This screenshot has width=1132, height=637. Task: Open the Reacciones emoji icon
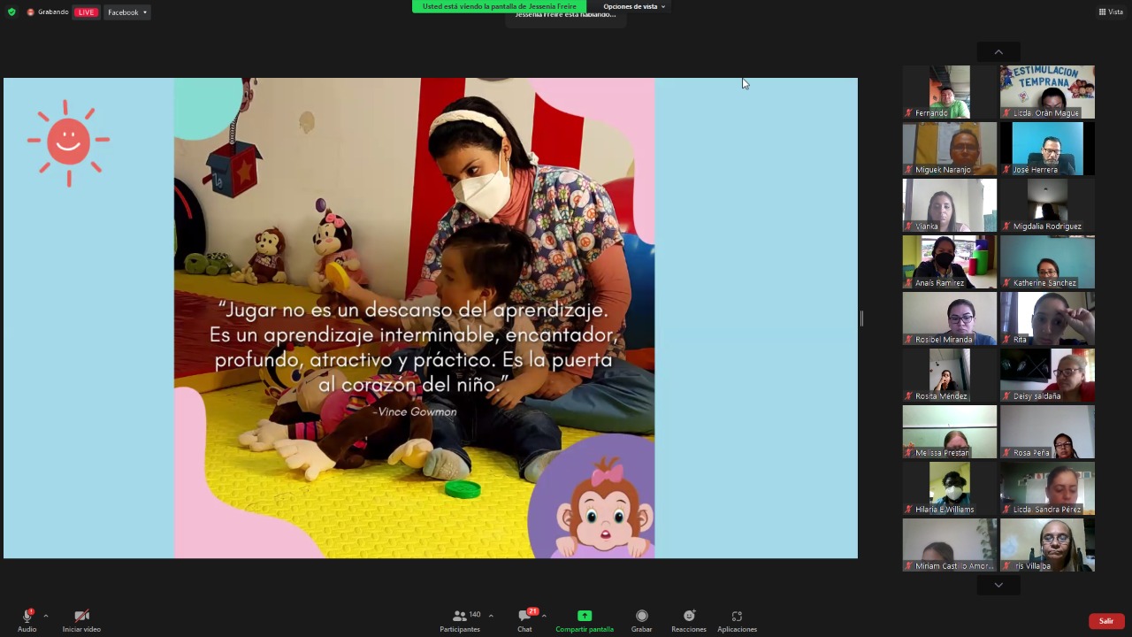pos(689,616)
